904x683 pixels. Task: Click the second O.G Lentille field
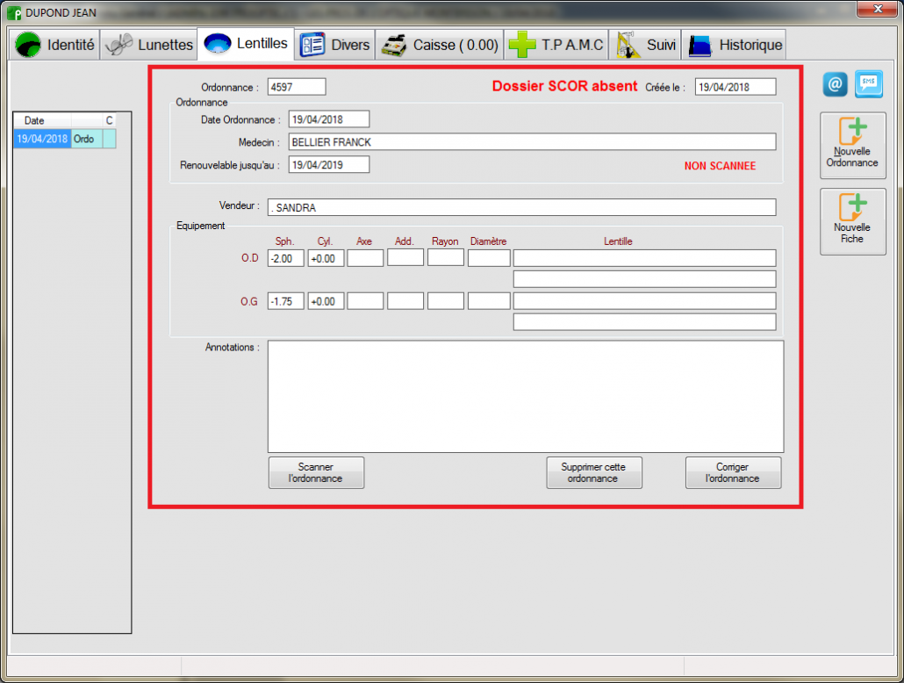(x=644, y=322)
